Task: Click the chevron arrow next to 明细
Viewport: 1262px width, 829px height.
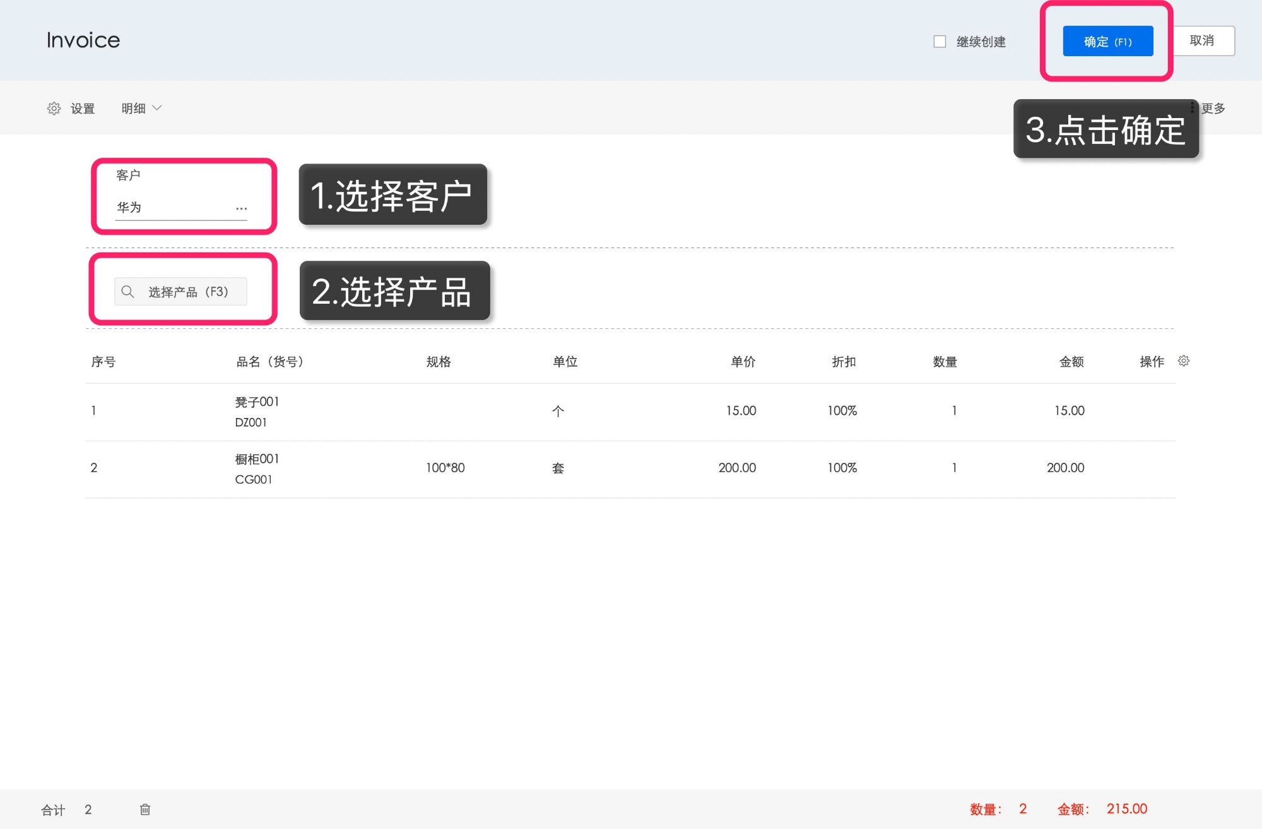Action: pos(158,109)
